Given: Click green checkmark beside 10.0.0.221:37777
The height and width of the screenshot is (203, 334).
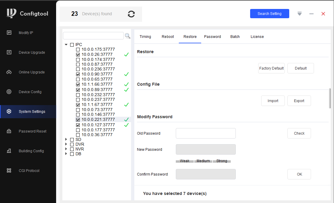Looking at the screenshot, I should [x=126, y=119].
